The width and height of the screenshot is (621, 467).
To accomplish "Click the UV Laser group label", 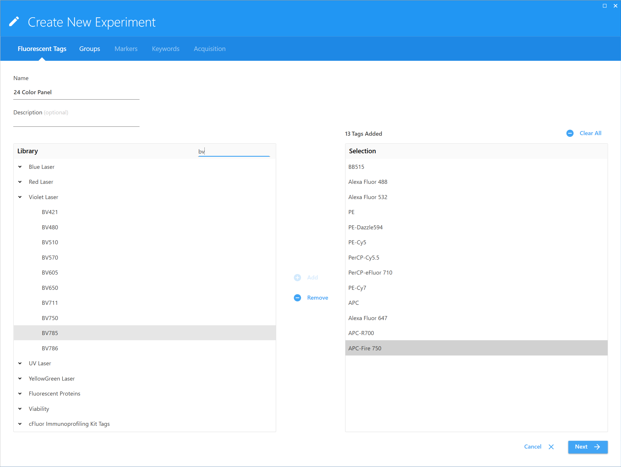I will [40, 363].
